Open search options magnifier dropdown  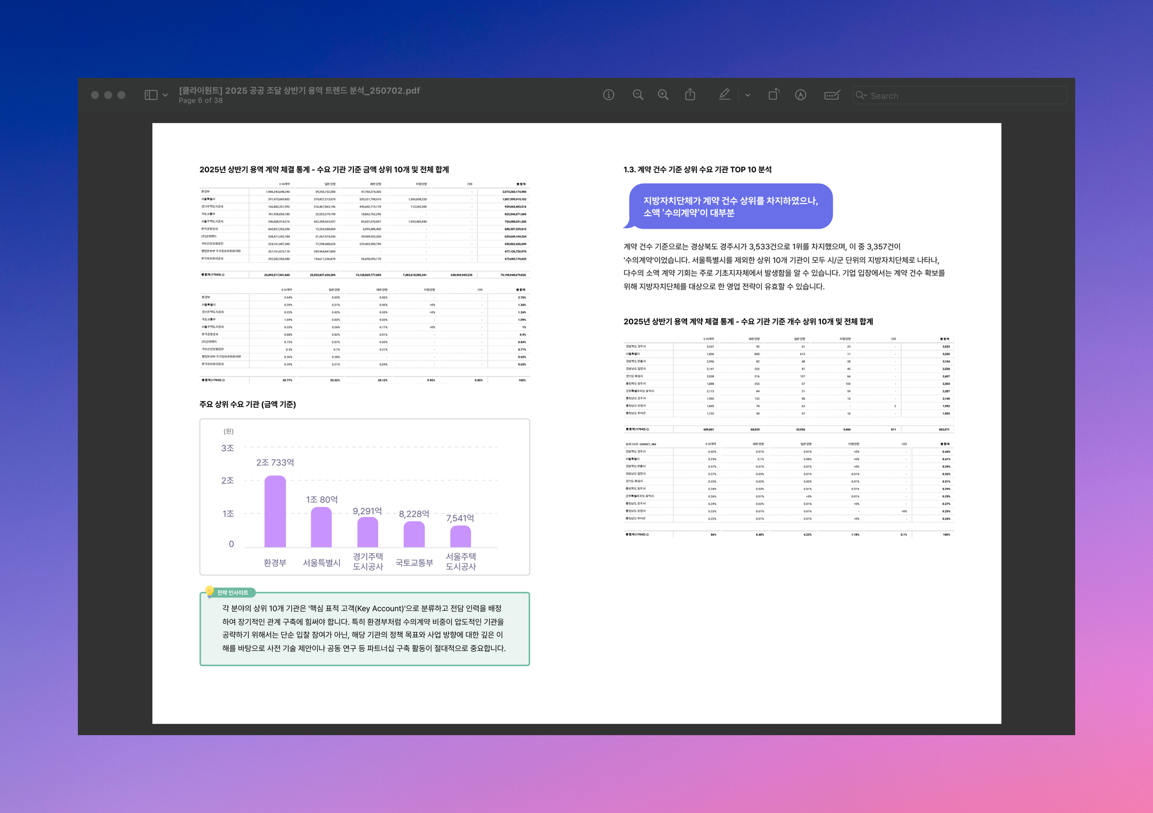pos(861,96)
